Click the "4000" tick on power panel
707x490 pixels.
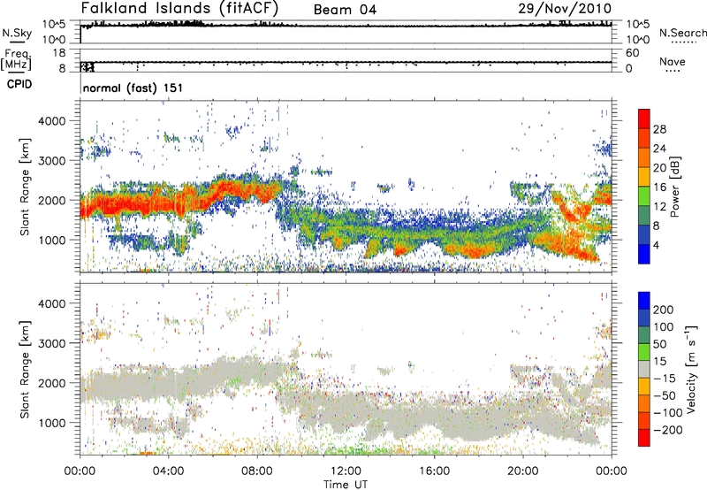point(51,121)
